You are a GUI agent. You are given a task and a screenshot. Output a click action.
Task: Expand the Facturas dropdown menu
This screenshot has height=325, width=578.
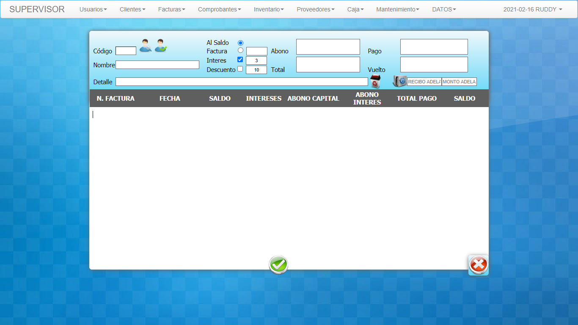pyautogui.click(x=171, y=9)
